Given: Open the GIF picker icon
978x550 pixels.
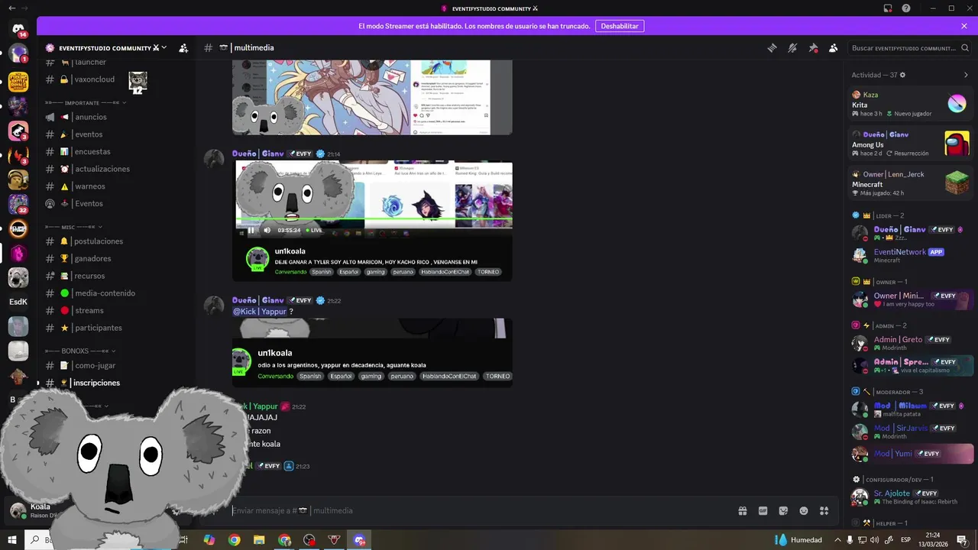Looking at the screenshot, I should [763, 510].
